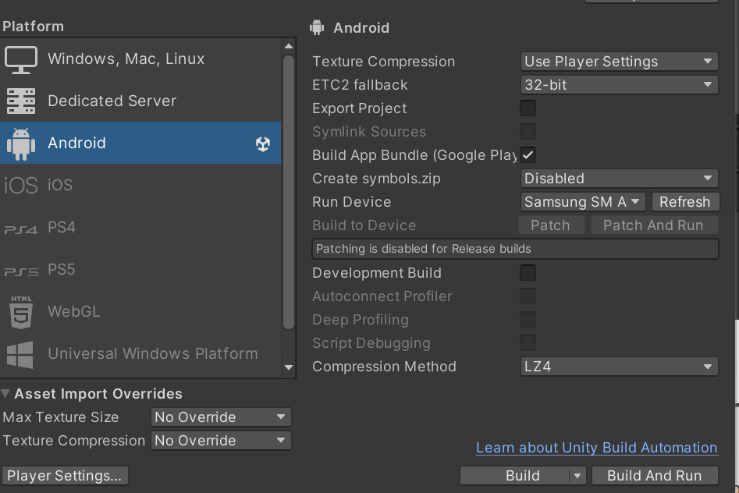Open Asset Import Overrides Texture Compression dropdown
Screen dimensions: 739x493
point(221,441)
